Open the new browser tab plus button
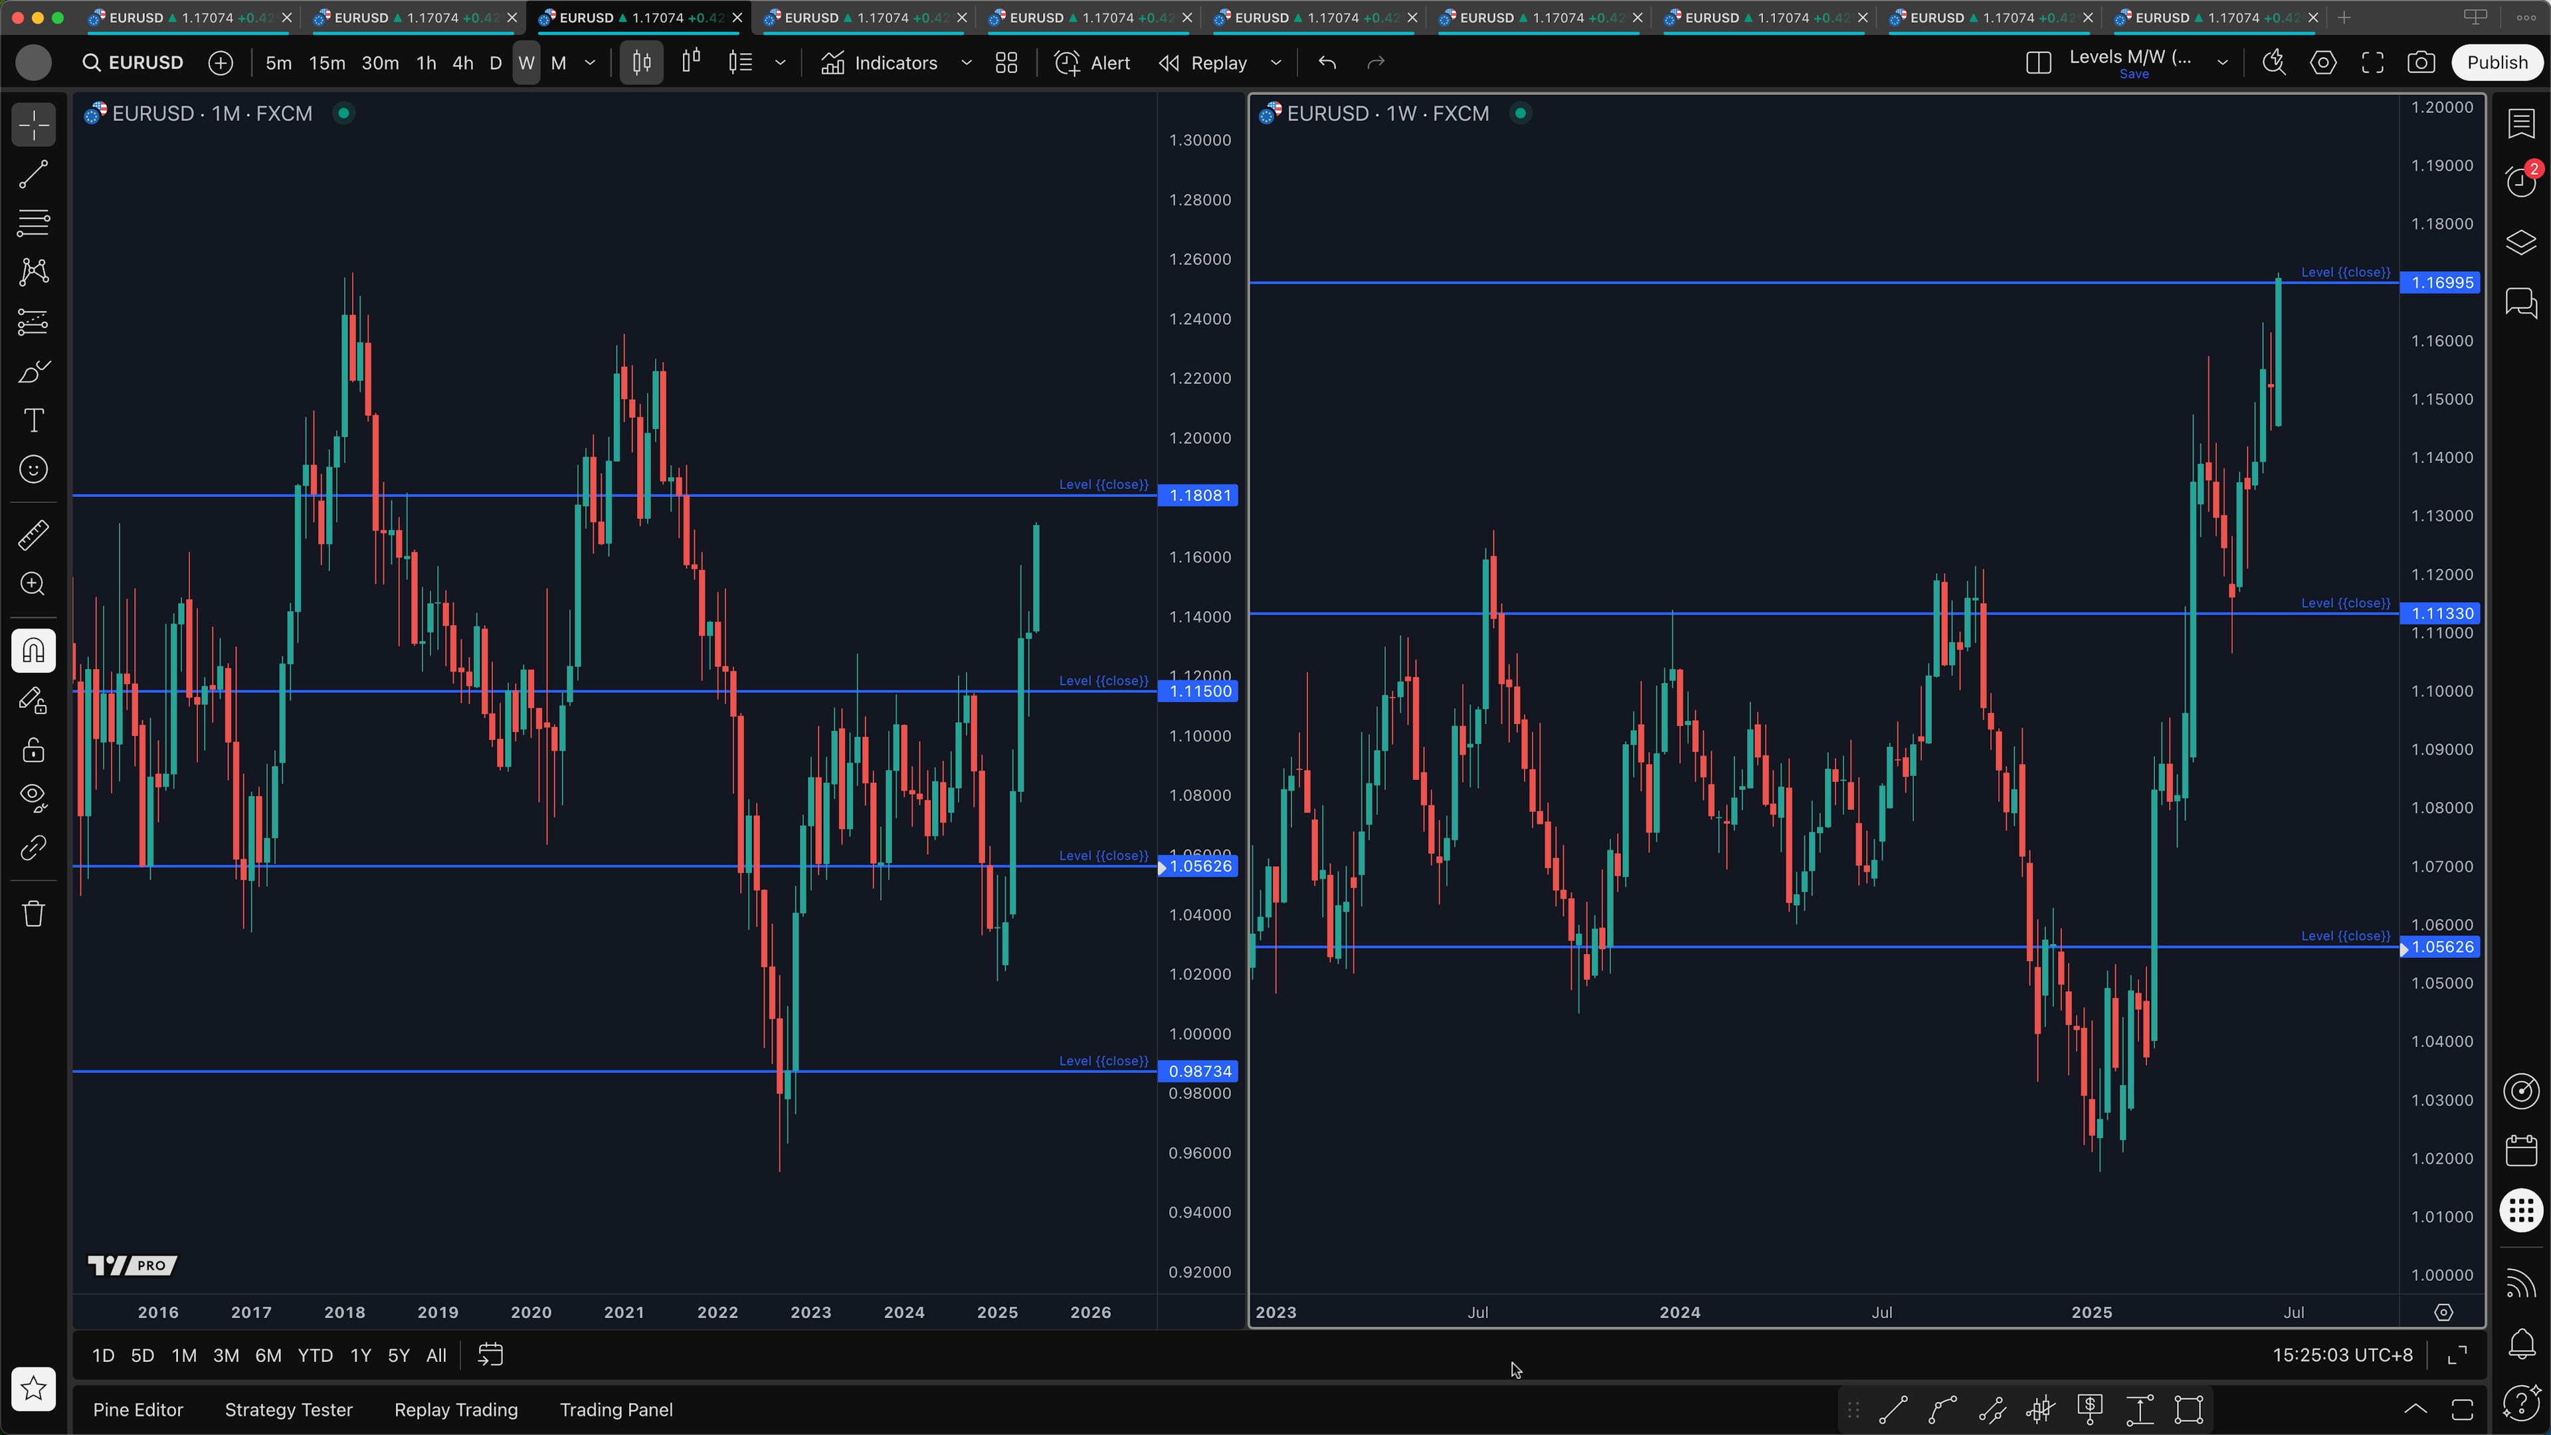The width and height of the screenshot is (2551, 1435). (x=2343, y=18)
